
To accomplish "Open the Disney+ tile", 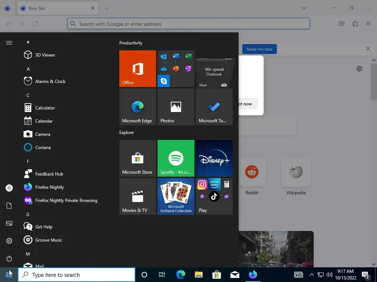I will (214, 158).
